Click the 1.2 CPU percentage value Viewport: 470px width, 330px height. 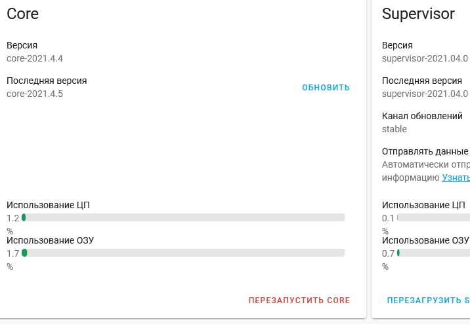coord(13,218)
